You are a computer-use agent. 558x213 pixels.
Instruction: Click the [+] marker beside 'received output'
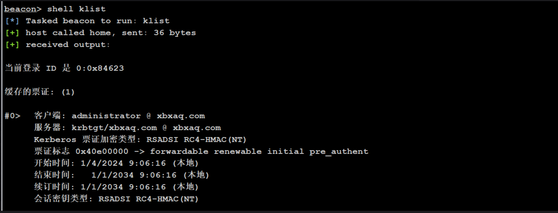[x=12, y=45]
